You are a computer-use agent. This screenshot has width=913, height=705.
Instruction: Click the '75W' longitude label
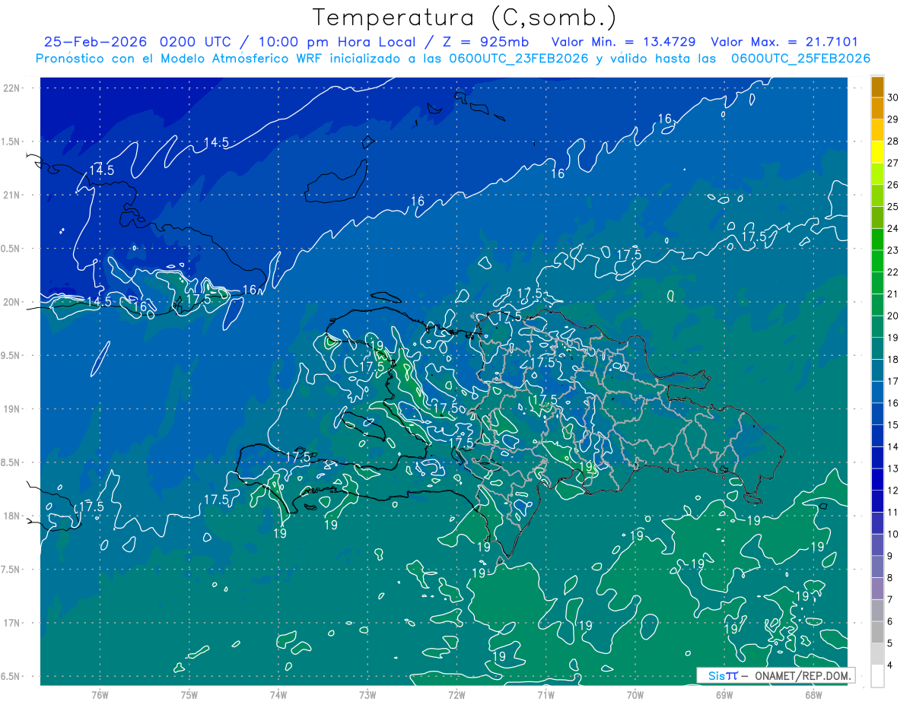[x=189, y=694]
